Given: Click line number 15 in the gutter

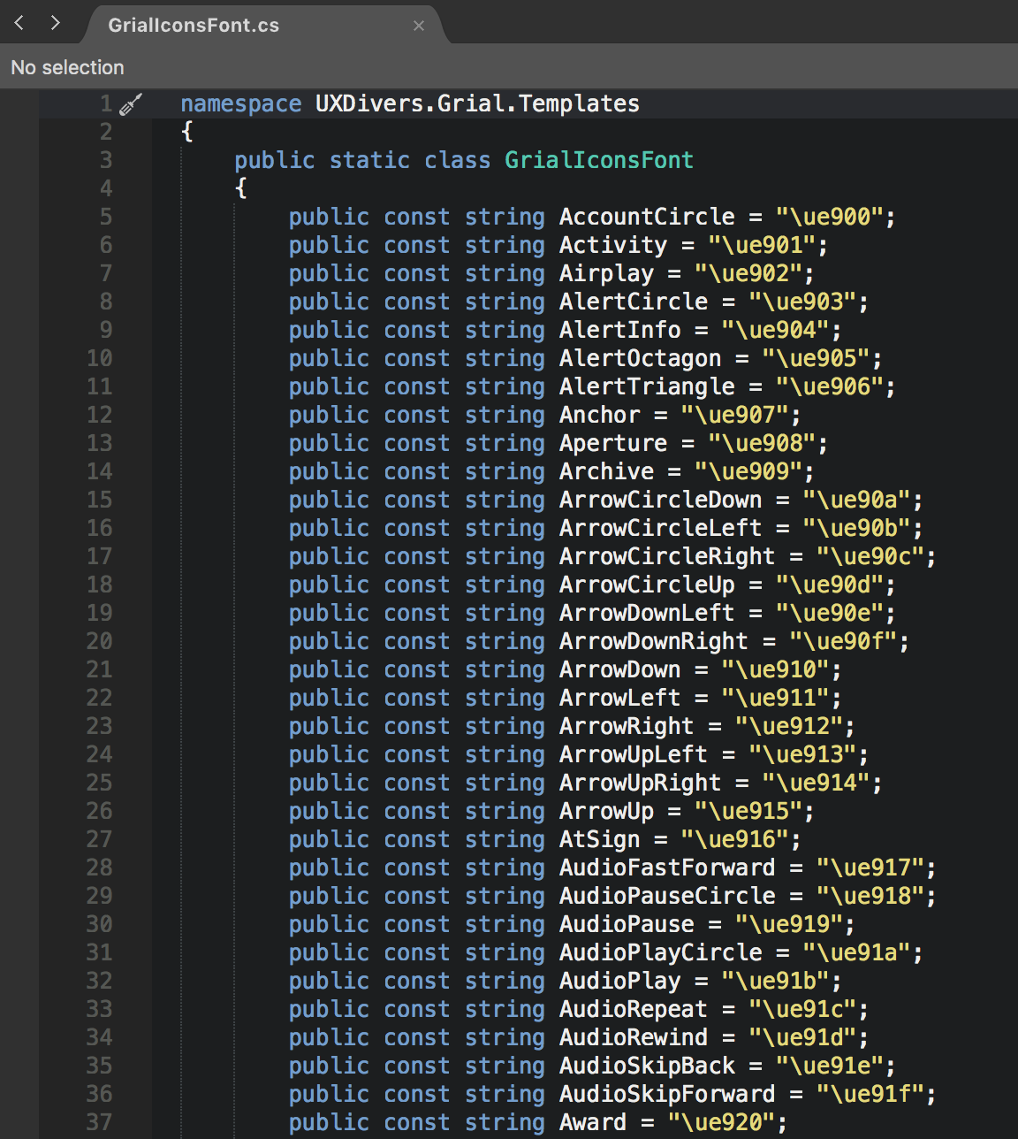Looking at the screenshot, I should click(x=100, y=500).
